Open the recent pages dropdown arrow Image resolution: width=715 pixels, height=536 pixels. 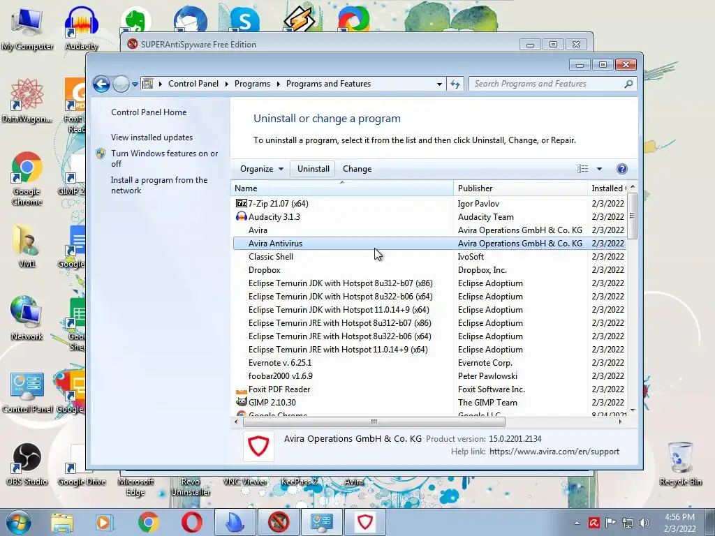tap(135, 84)
